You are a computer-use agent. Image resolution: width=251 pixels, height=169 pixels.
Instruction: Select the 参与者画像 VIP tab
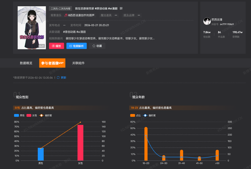tap(52, 63)
